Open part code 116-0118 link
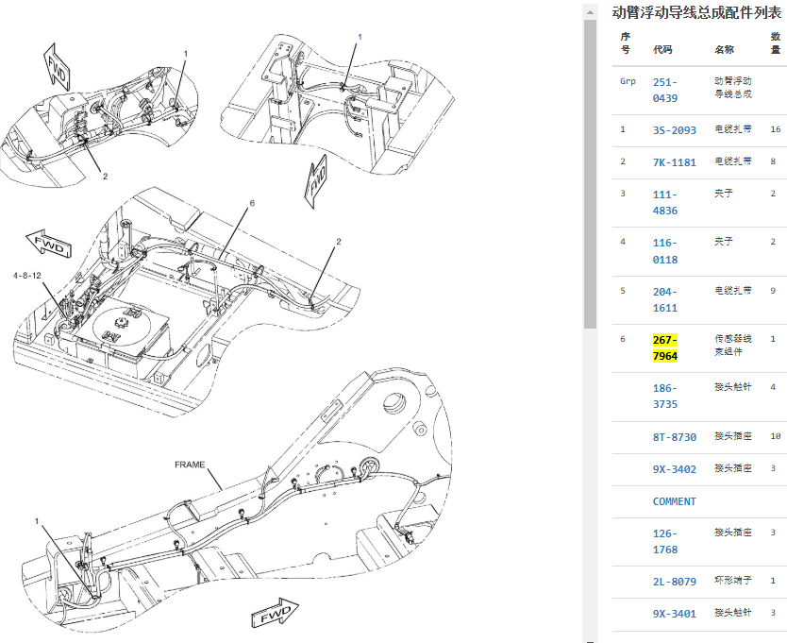This screenshot has height=643, width=787. 665,251
